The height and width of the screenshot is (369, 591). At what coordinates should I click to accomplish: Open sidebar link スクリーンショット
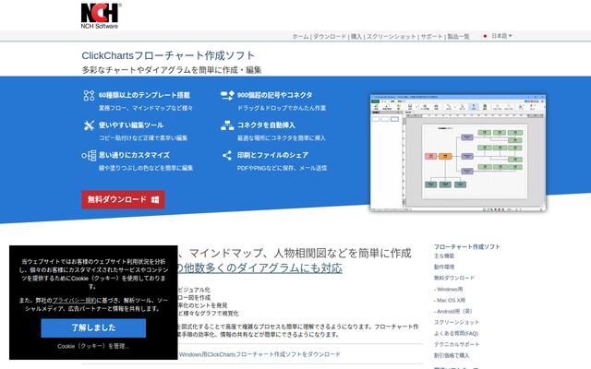click(456, 322)
